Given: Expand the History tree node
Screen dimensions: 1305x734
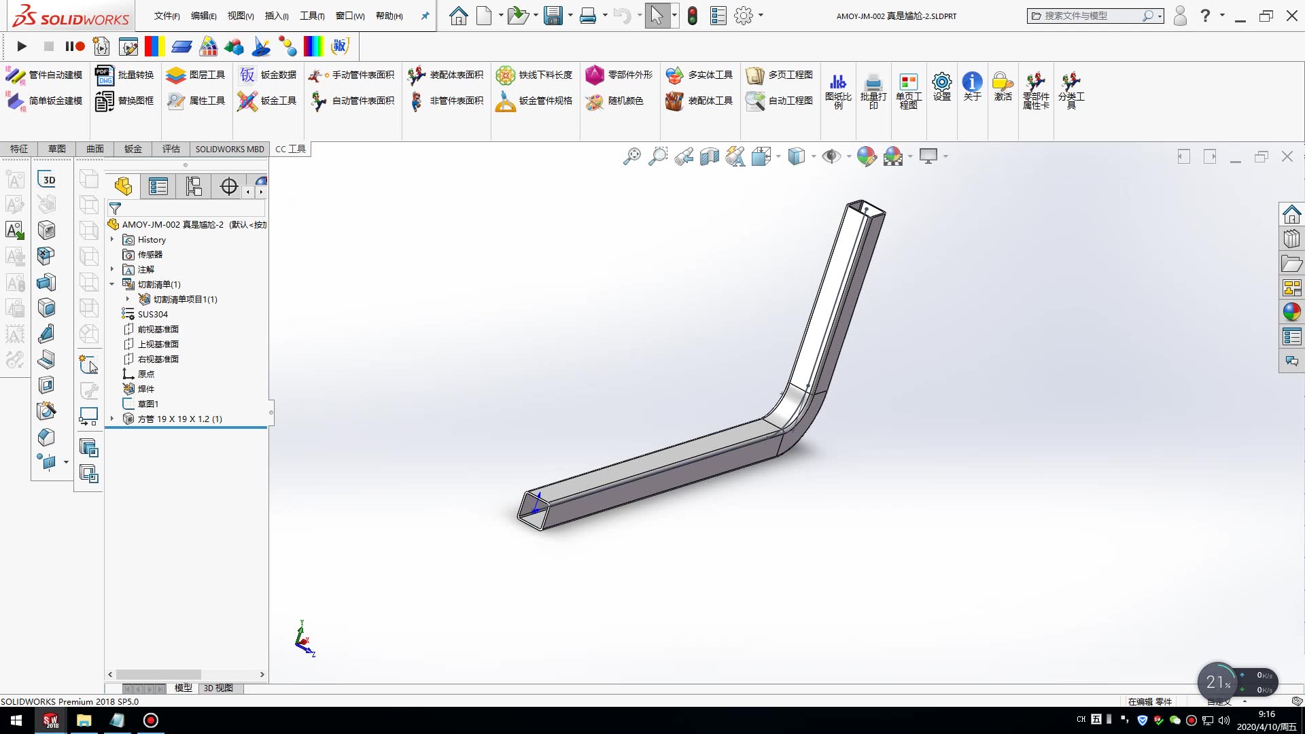Looking at the screenshot, I should point(112,239).
